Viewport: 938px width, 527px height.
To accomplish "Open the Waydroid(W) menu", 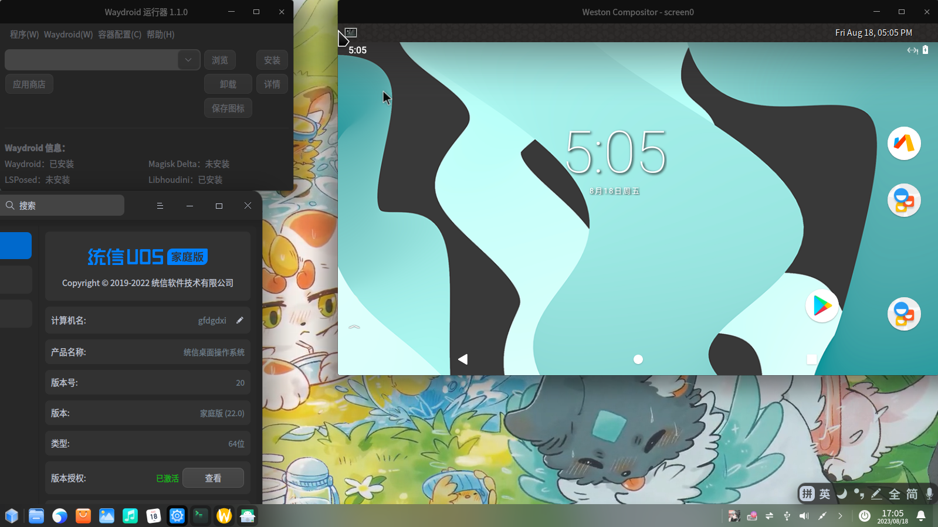I will pos(68,35).
